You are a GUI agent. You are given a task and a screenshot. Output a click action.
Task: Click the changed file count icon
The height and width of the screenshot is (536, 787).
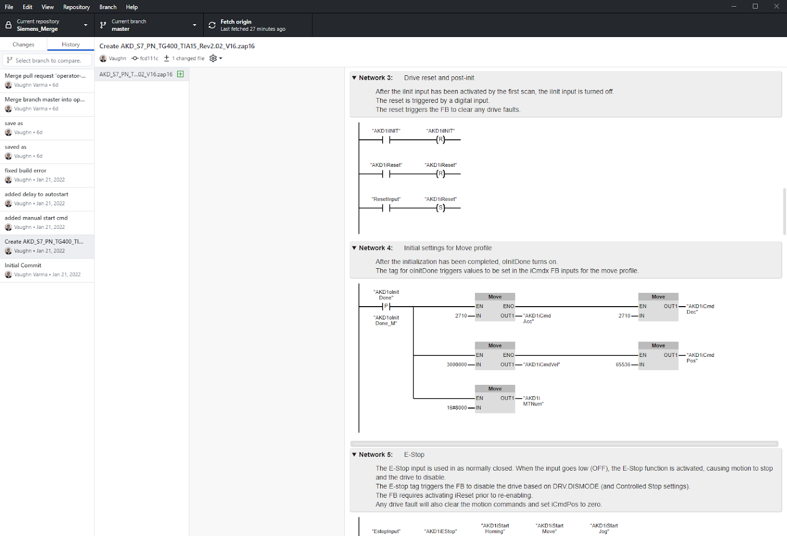pyautogui.click(x=167, y=58)
